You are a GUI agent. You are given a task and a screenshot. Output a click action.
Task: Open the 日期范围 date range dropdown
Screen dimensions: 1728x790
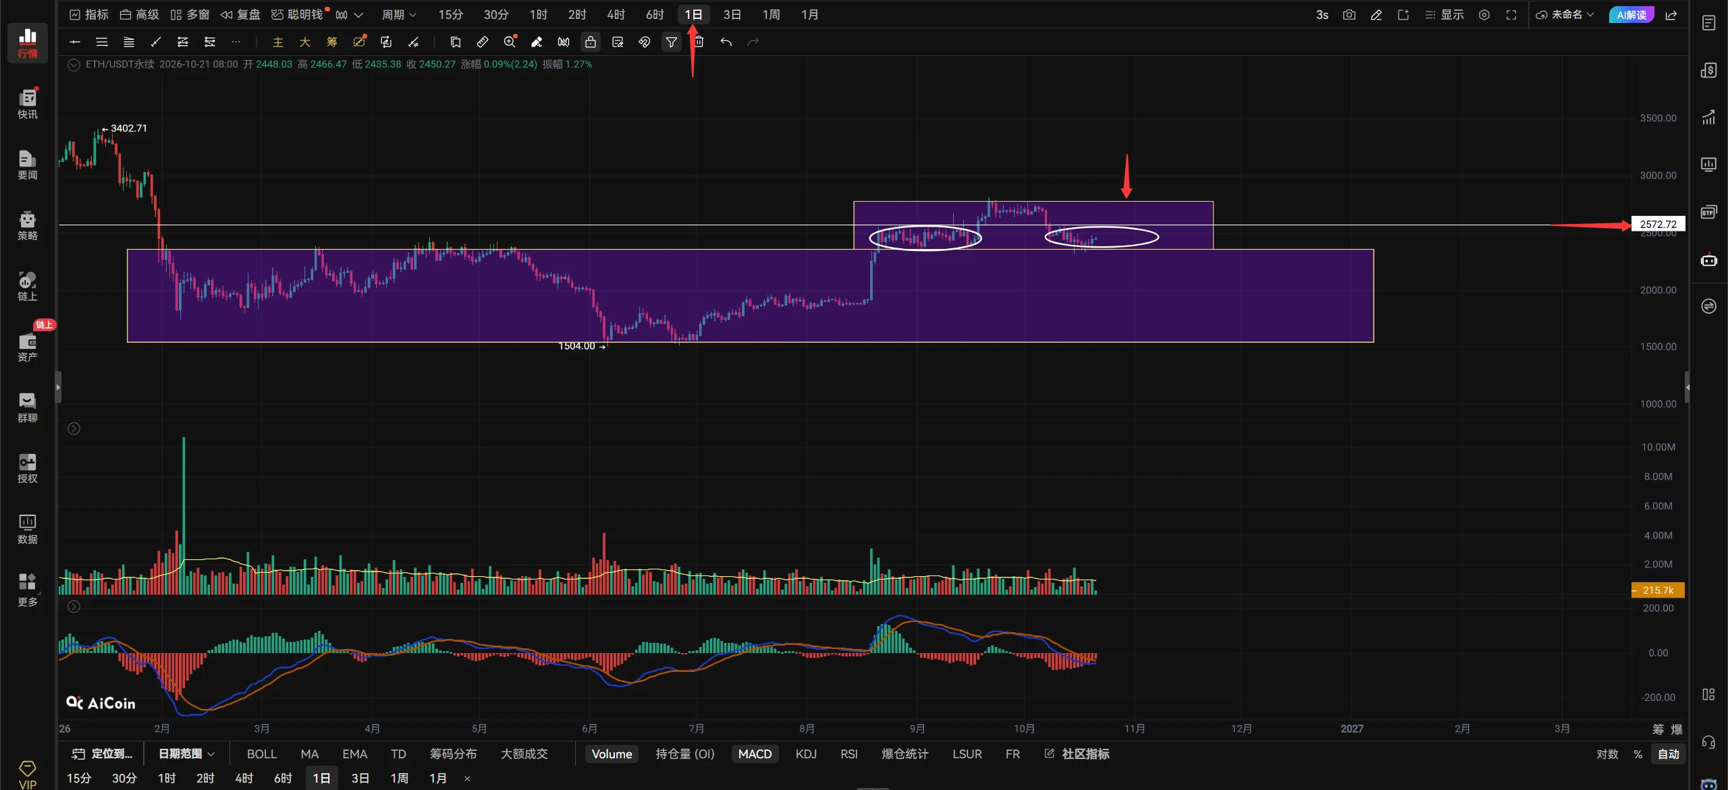coord(186,754)
